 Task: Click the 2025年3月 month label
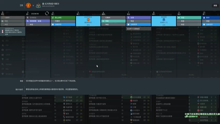[35, 14]
